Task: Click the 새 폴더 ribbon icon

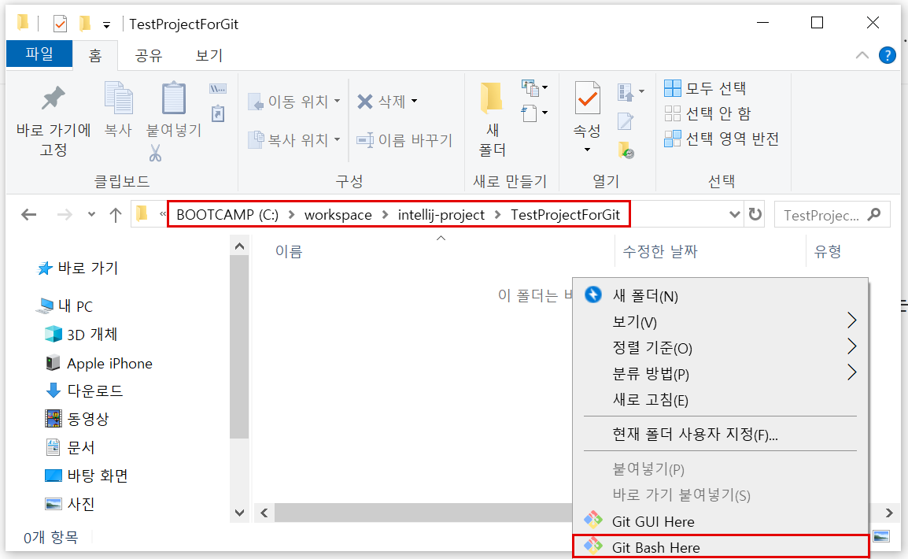Action: click(x=490, y=98)
